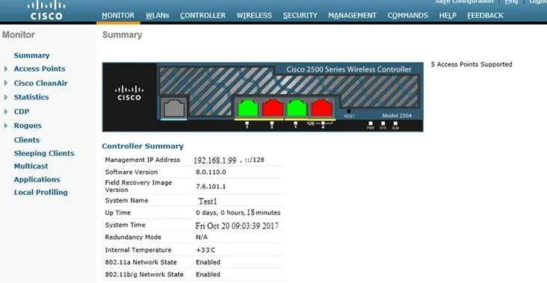Expand the Statistics section arrow
This screenshot has height=283, width=547.
[5, 97]
